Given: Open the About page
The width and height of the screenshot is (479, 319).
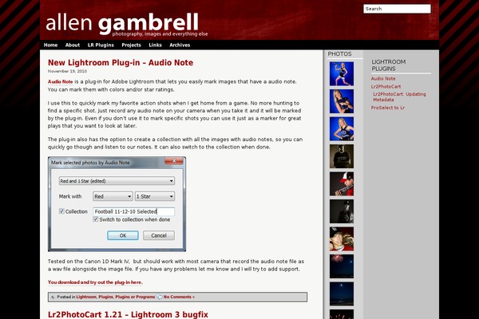Looking at the screenshot, I should point(73,45).
